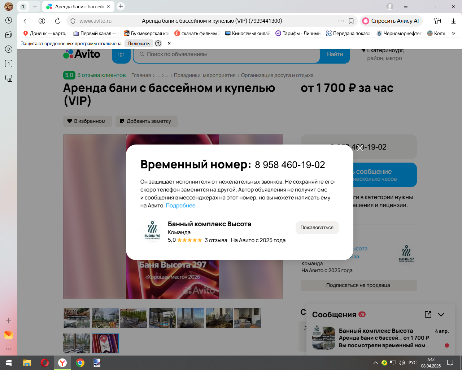Click the Avito logo
Image resolution: width=462 pixels, height=370 pixels.
(82, 54)
